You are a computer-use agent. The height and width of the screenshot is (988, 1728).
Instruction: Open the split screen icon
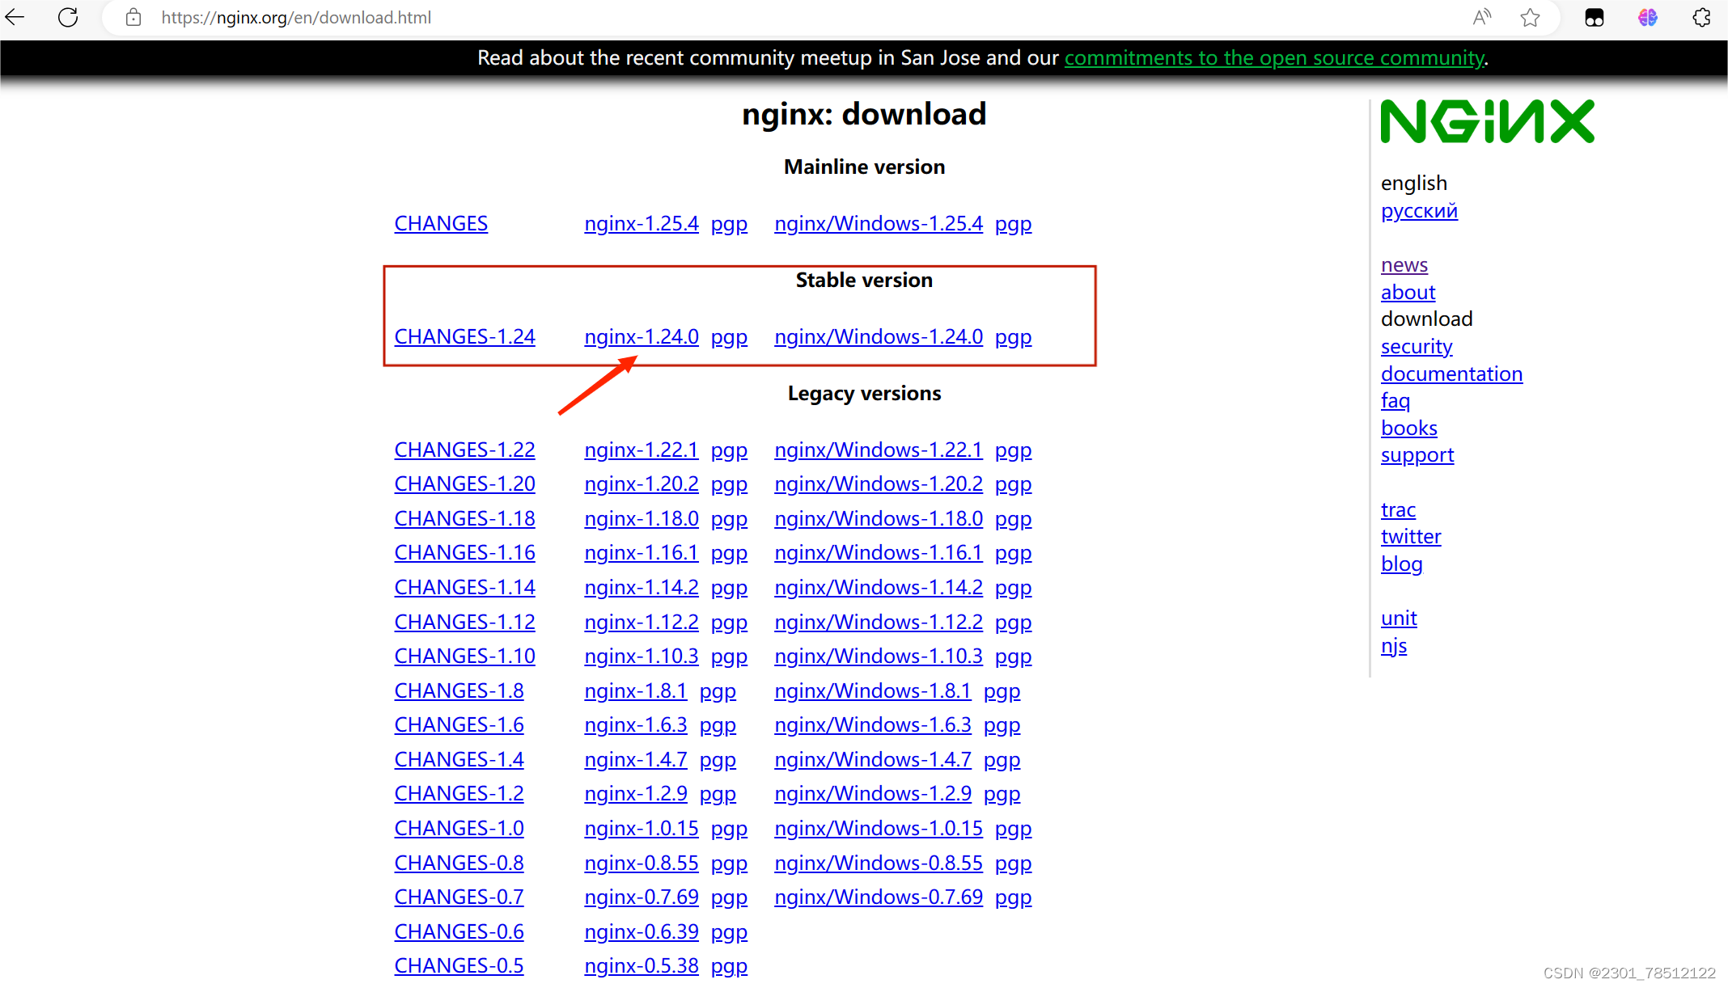(1595, 17)
